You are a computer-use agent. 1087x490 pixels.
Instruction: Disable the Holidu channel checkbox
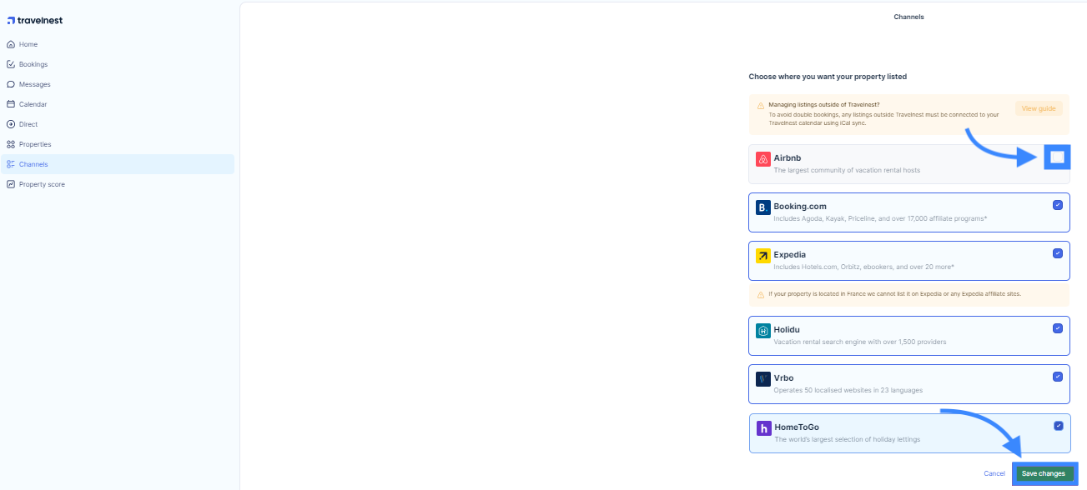click(1058, 328)
